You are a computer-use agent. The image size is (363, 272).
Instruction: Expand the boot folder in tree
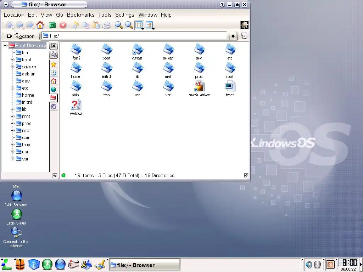tap(12, 59)
